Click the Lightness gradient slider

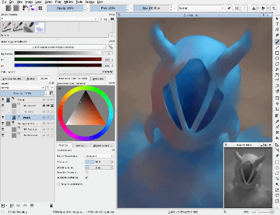tap(58, 53)
